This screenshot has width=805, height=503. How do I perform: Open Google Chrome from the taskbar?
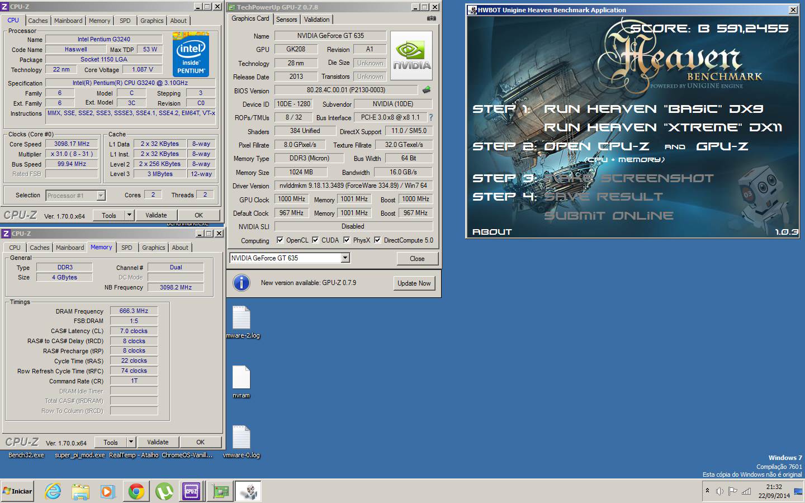click(x=136, y=492)
